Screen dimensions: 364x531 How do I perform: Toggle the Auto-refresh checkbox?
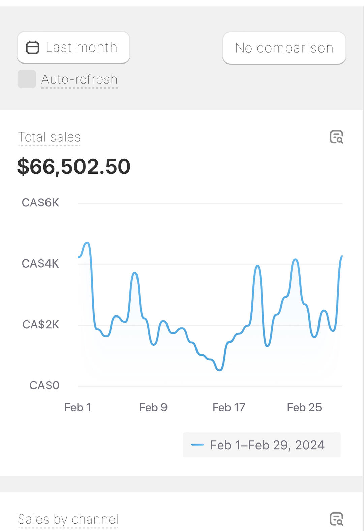point(27,79)
